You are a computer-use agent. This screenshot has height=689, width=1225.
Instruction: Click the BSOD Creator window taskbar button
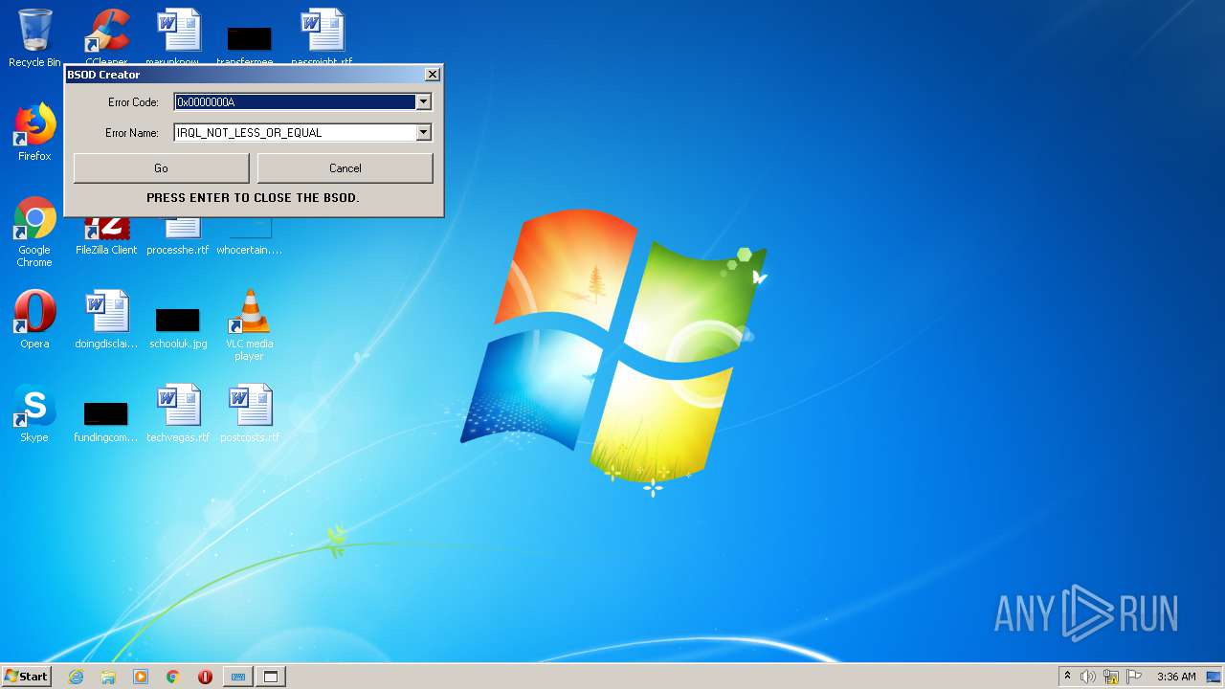271,677
